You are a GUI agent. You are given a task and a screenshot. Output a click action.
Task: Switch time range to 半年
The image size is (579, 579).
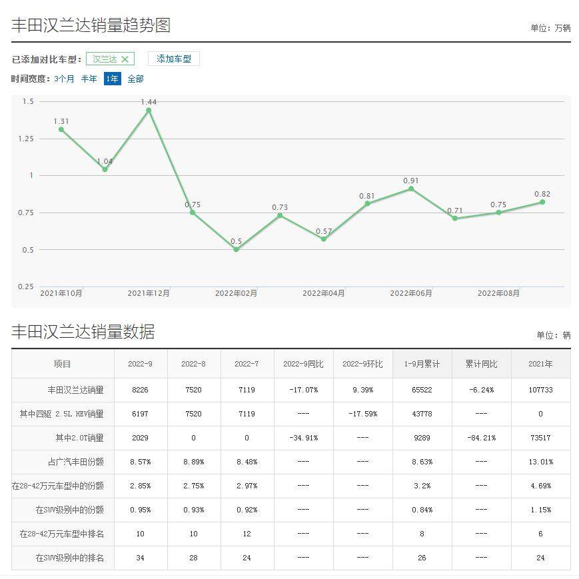tap(89, 79)
